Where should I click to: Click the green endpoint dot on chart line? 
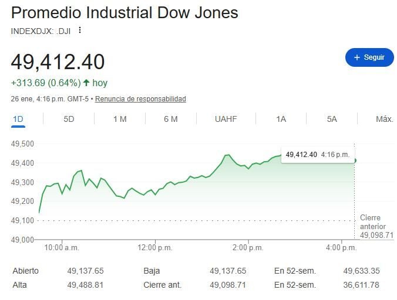[354, 161]
